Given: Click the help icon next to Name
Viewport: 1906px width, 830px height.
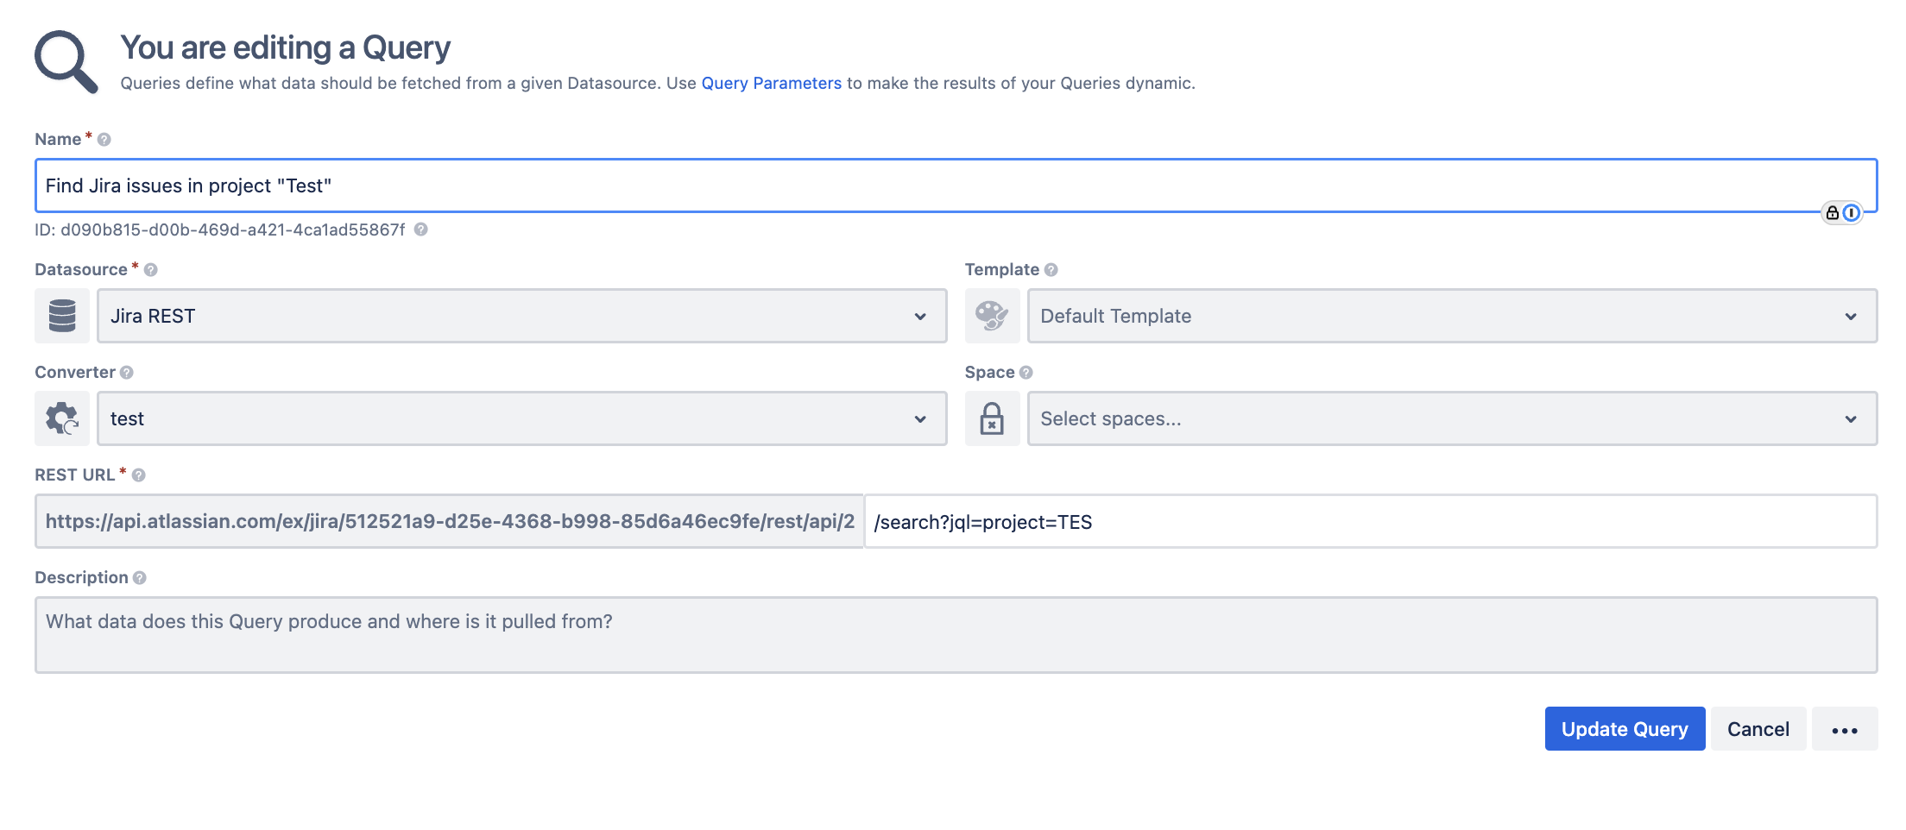Looking at the screenshot, I should pyautogui.click(x=104, y=140).
